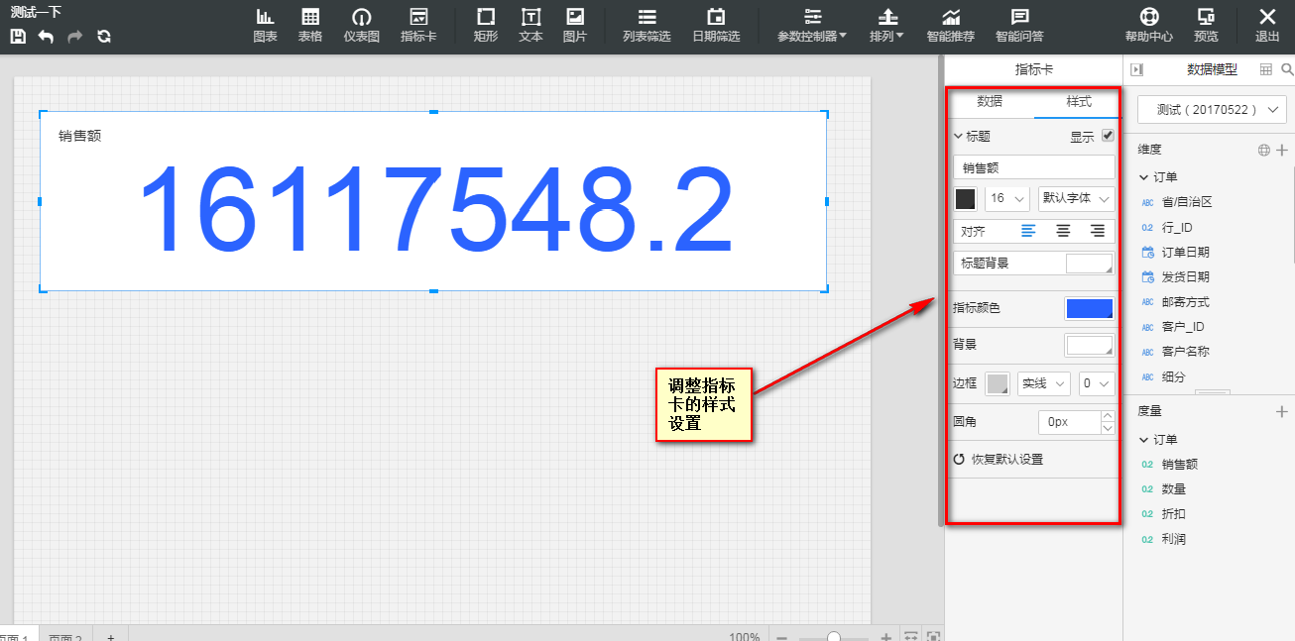
Task: Set title alignment to center
Action: [1063, 231]
